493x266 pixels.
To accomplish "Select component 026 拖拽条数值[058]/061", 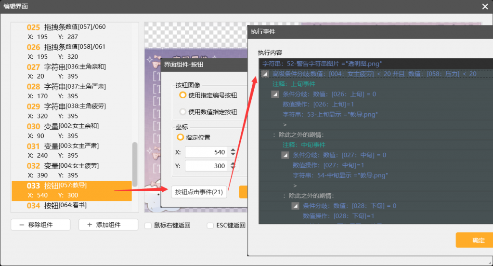I will tap(72, 52).
